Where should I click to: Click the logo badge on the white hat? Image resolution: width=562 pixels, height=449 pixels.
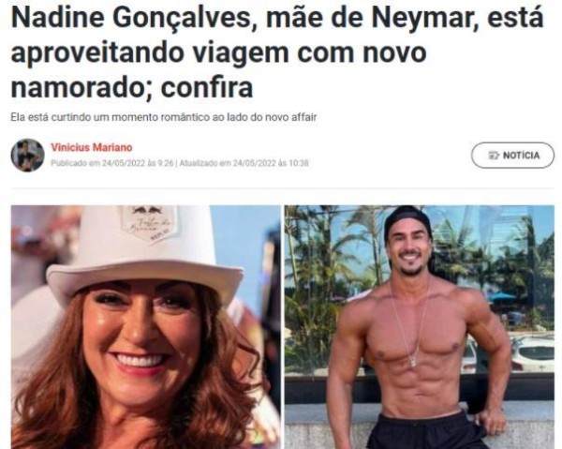(149, 222)
